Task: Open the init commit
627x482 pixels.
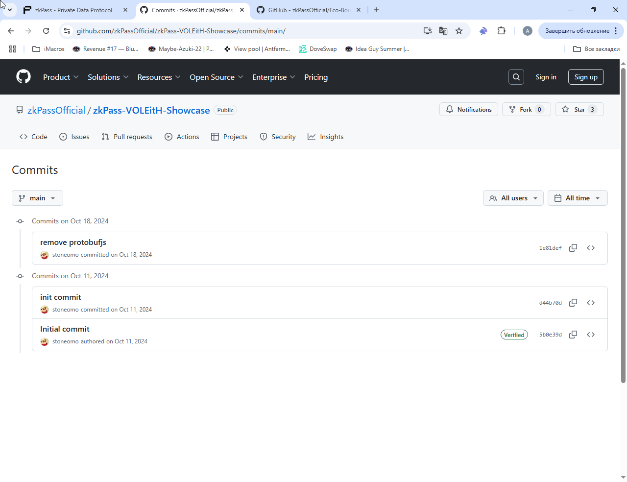Action: 61,297
